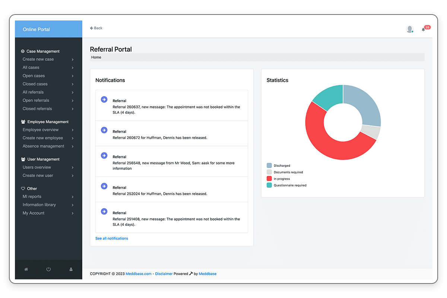Expand chevron next to All referrals
This screenshot has width=447, height=298.
[73, 92]
